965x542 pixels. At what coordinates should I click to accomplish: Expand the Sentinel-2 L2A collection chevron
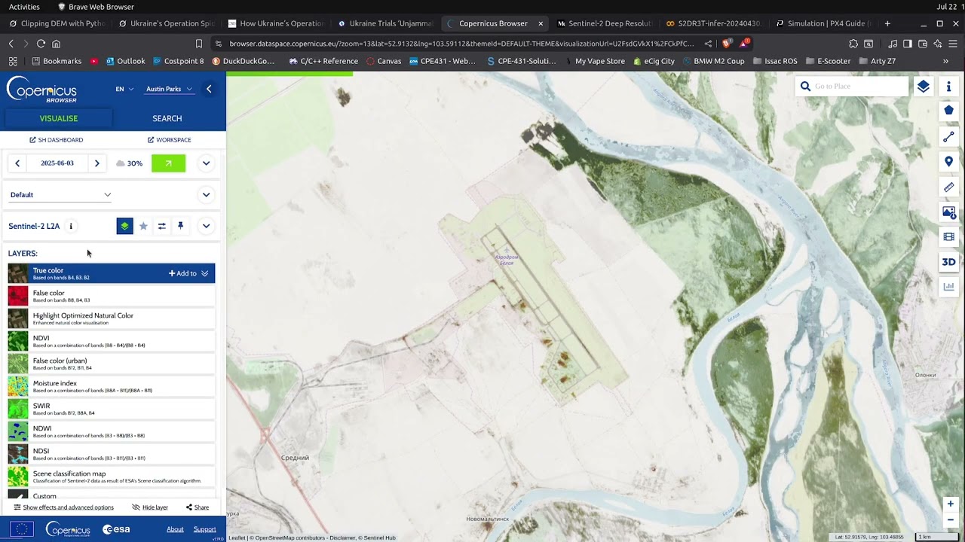(x=206, y=226)
